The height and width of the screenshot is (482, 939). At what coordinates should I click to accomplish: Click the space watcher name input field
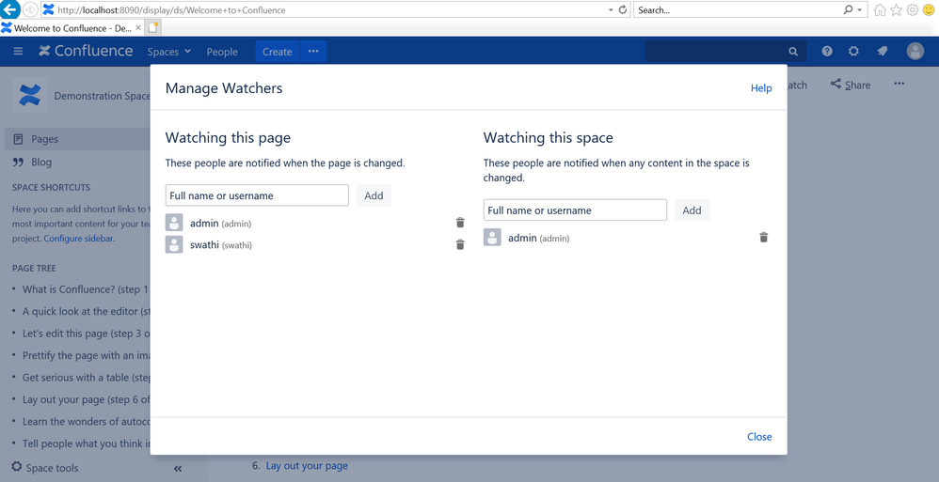coord(575,210)
